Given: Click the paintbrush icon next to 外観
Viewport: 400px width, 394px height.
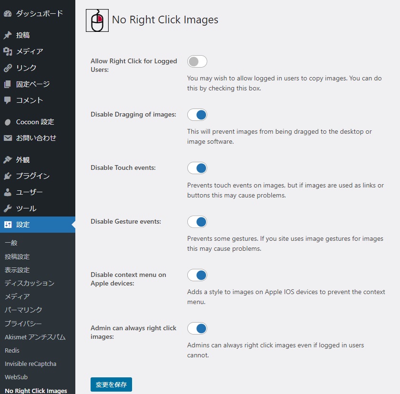Looking at the screenshot, I should (8, 160).
